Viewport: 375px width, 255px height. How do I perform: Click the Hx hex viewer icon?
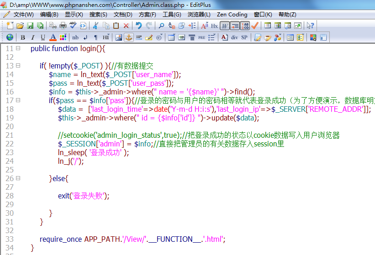click(214, 26)
